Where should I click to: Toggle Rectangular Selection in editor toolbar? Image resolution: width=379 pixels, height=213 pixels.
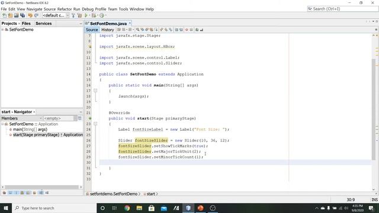[x=156, y=30]
